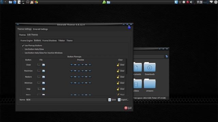218x122 pixels.
Task: Open the folder launcher next to the terminal icon
Action: point(11,2)
